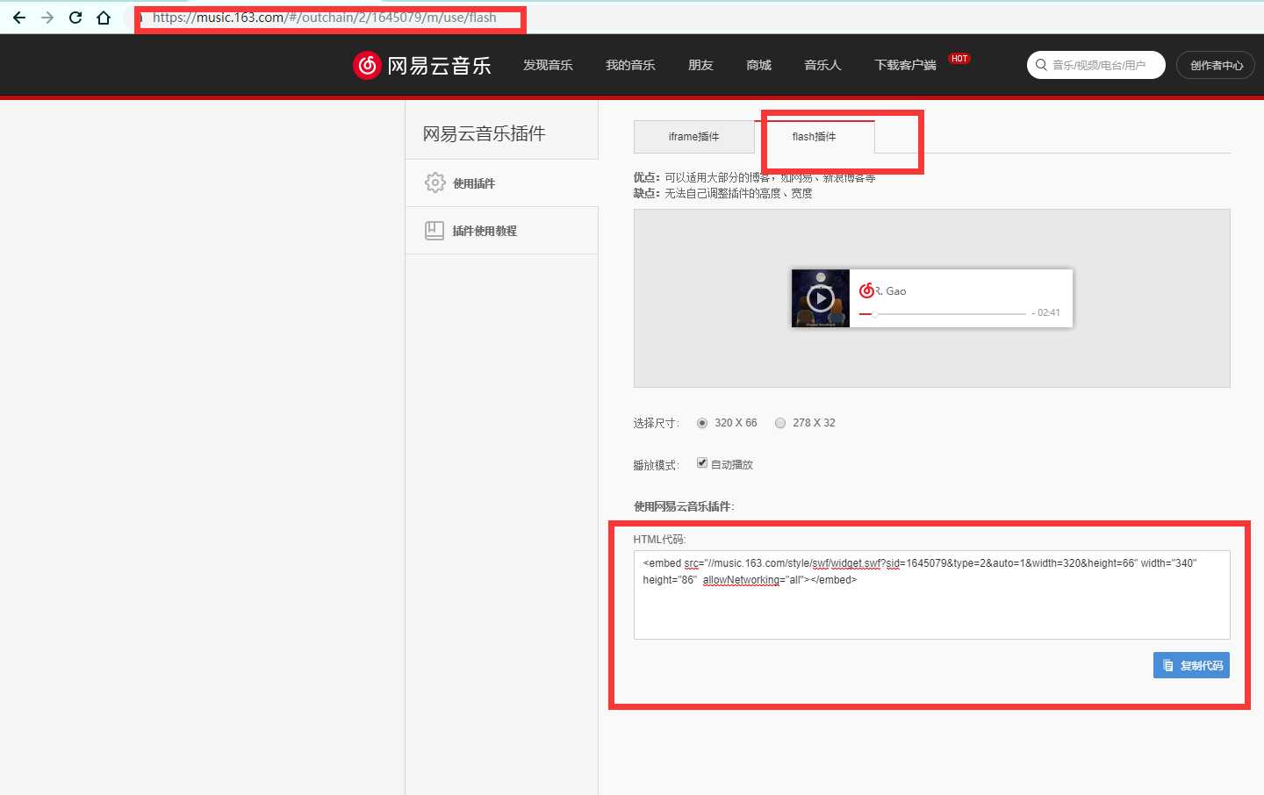1264x795 pixels.
Task: Seek on the player progress bar
Action: 943,313
